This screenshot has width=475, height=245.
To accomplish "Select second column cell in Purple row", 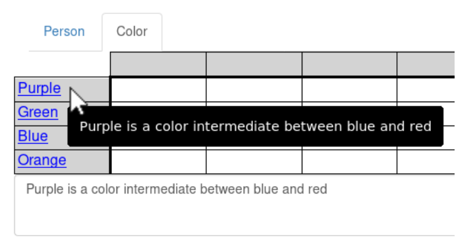I will click(254, 90).
